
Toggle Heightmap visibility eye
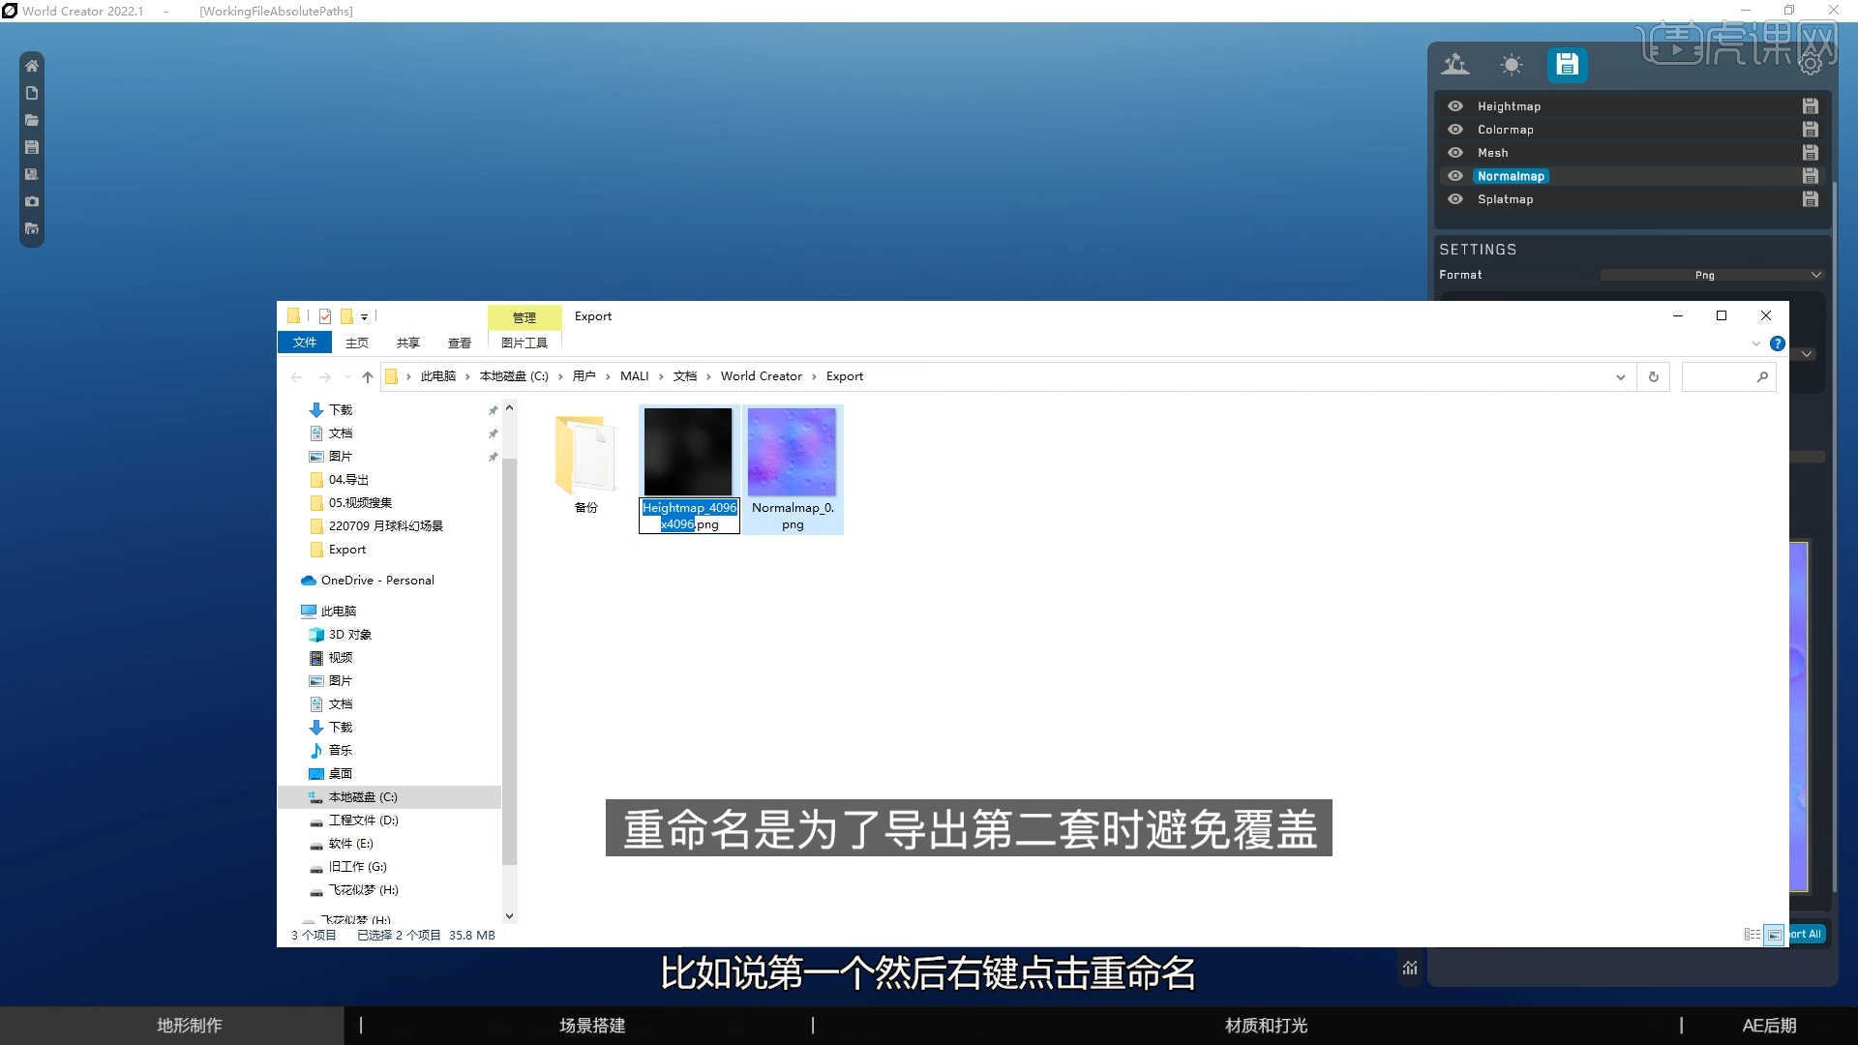[1455, 106]
